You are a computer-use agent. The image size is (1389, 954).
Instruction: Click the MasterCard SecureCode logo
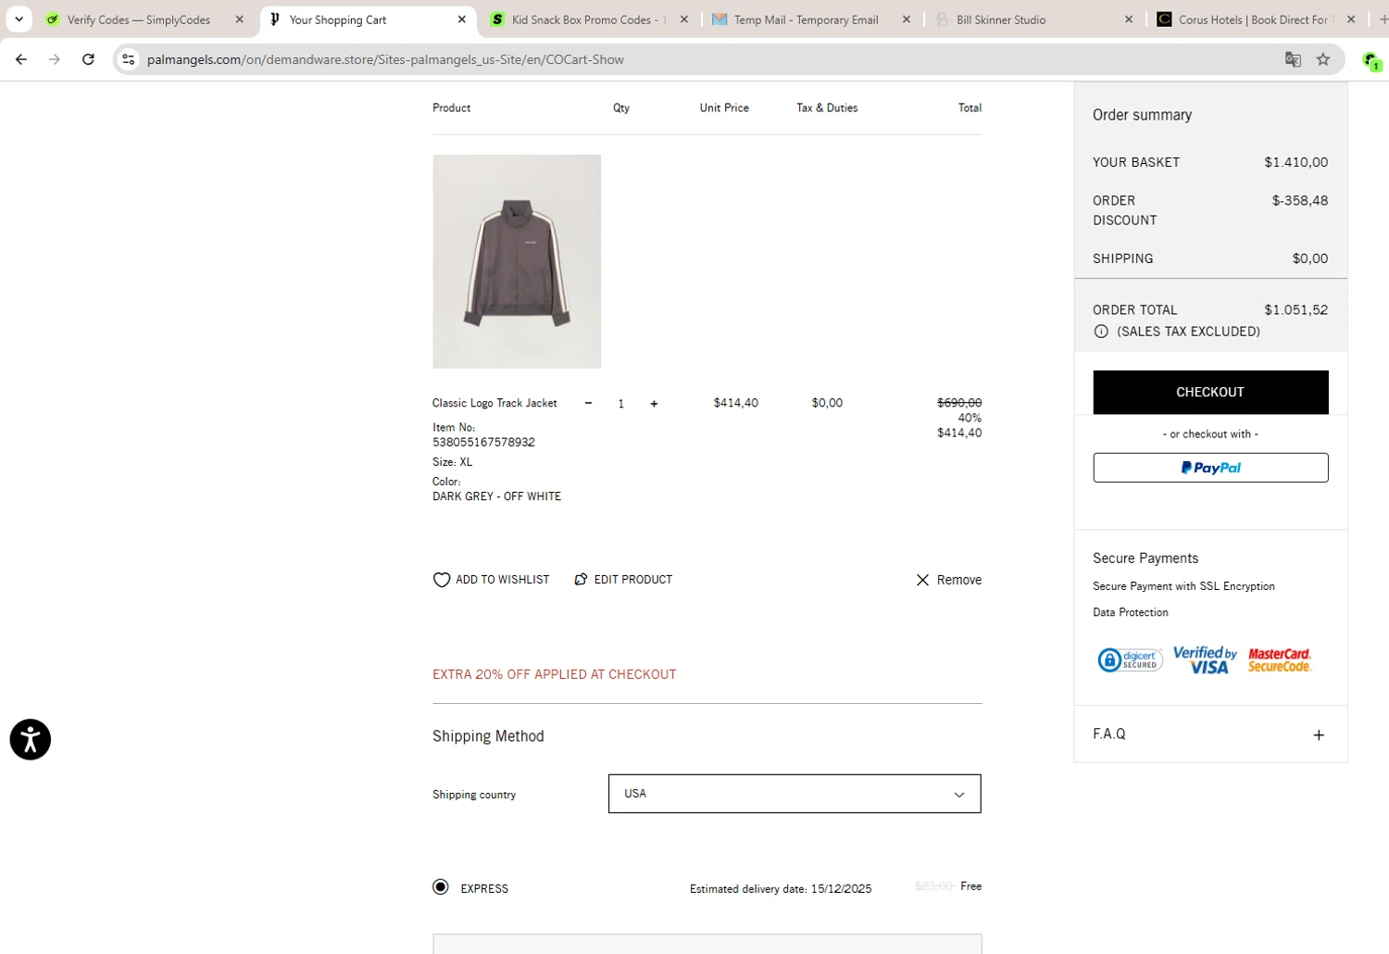point(1280,659)
